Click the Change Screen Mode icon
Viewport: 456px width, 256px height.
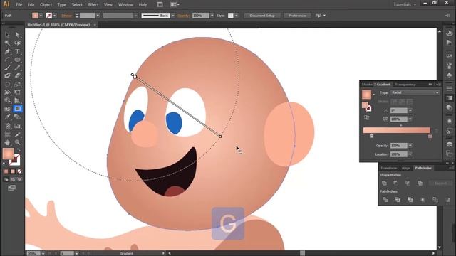[11, 188]
